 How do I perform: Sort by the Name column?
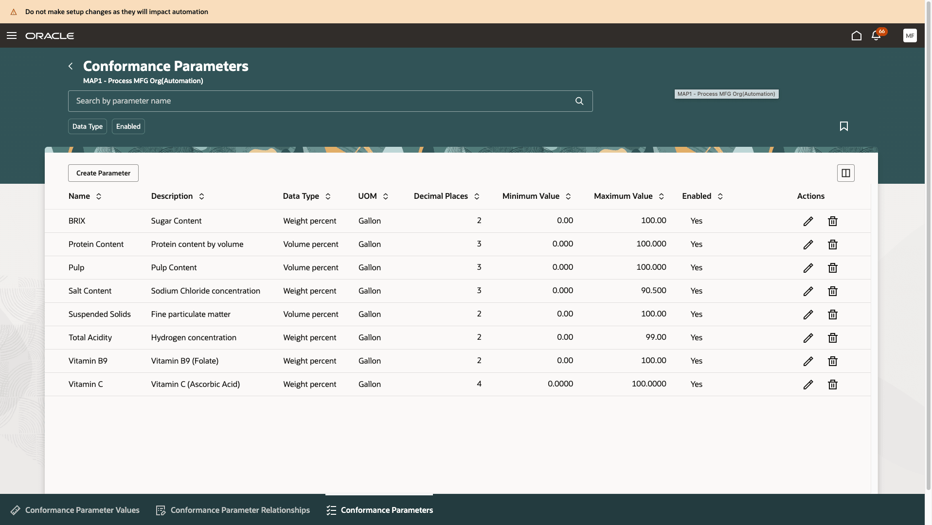coord(99,196)
